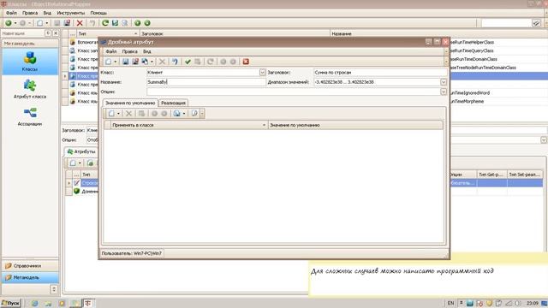Select the Атрибуты tab in main window
Screen dimensions: 548x308
coord(81,151)
